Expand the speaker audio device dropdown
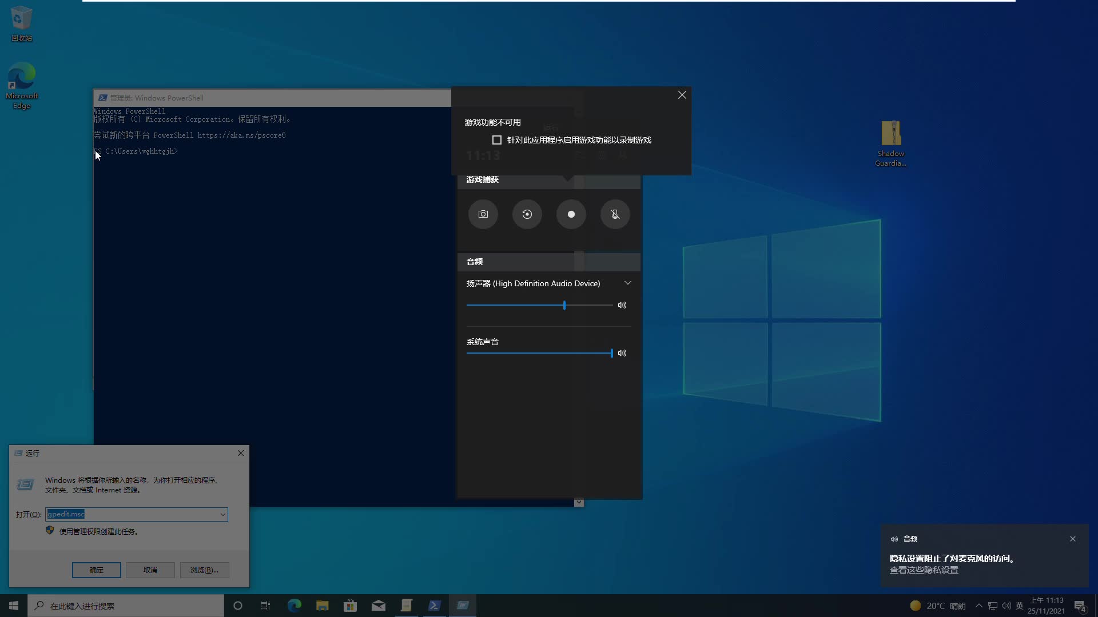The image size is (1098, 617). coord(627,283)
